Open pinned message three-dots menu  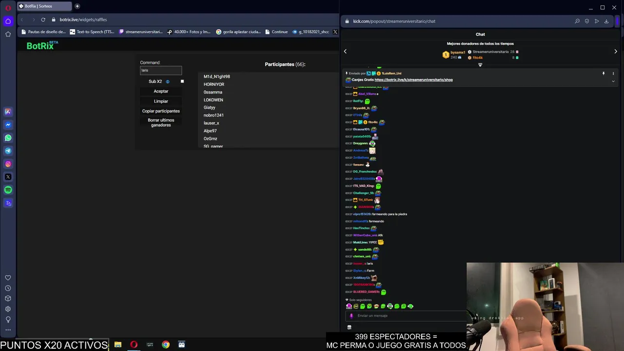(x=613, y=74)
